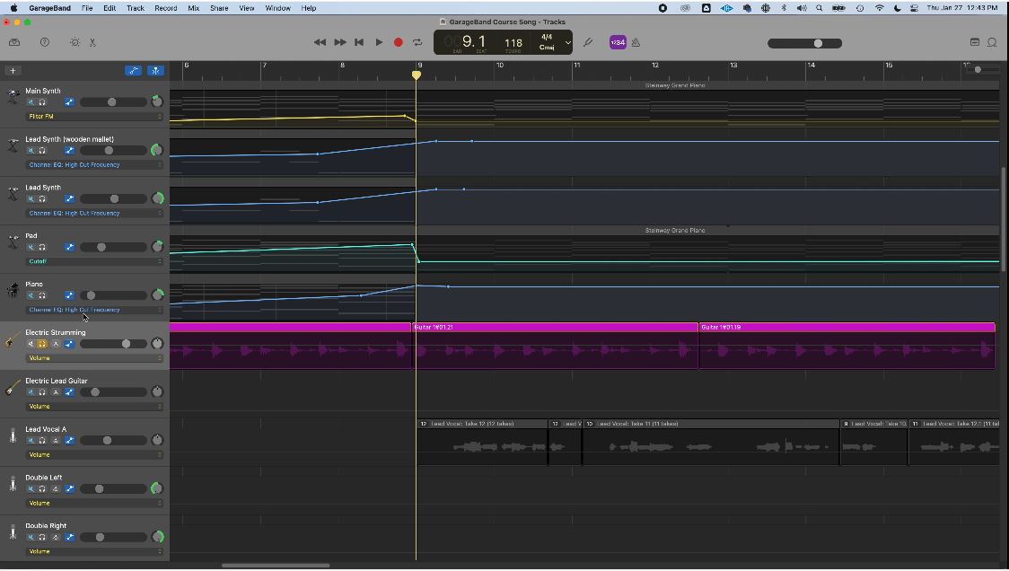Image resolution: width=1009 pixels, height=571 pixels.
Task: Toggle the Cycle loop button
Action: [x=417, y=42]
